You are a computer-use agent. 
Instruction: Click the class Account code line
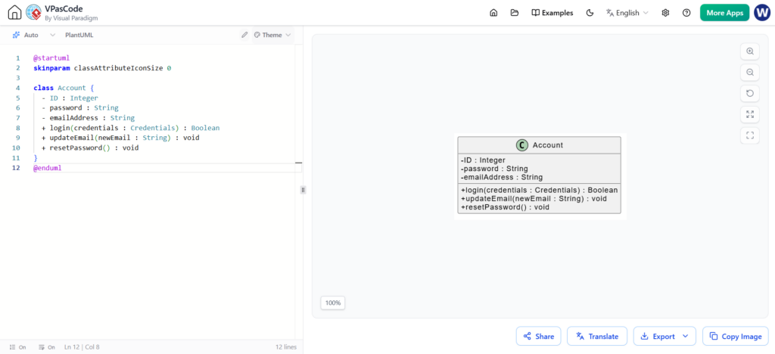64,88
